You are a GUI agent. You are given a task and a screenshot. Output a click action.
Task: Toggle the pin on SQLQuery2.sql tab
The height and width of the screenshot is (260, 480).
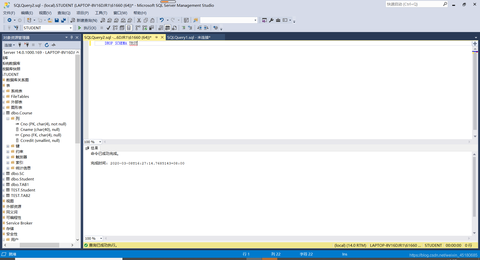coord(156,37)
